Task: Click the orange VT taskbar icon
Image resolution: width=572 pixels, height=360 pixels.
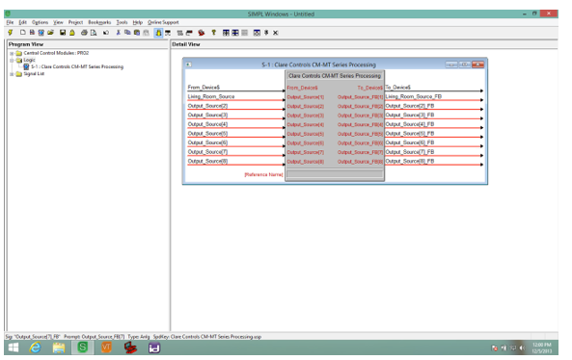Action: pos(106,348)
